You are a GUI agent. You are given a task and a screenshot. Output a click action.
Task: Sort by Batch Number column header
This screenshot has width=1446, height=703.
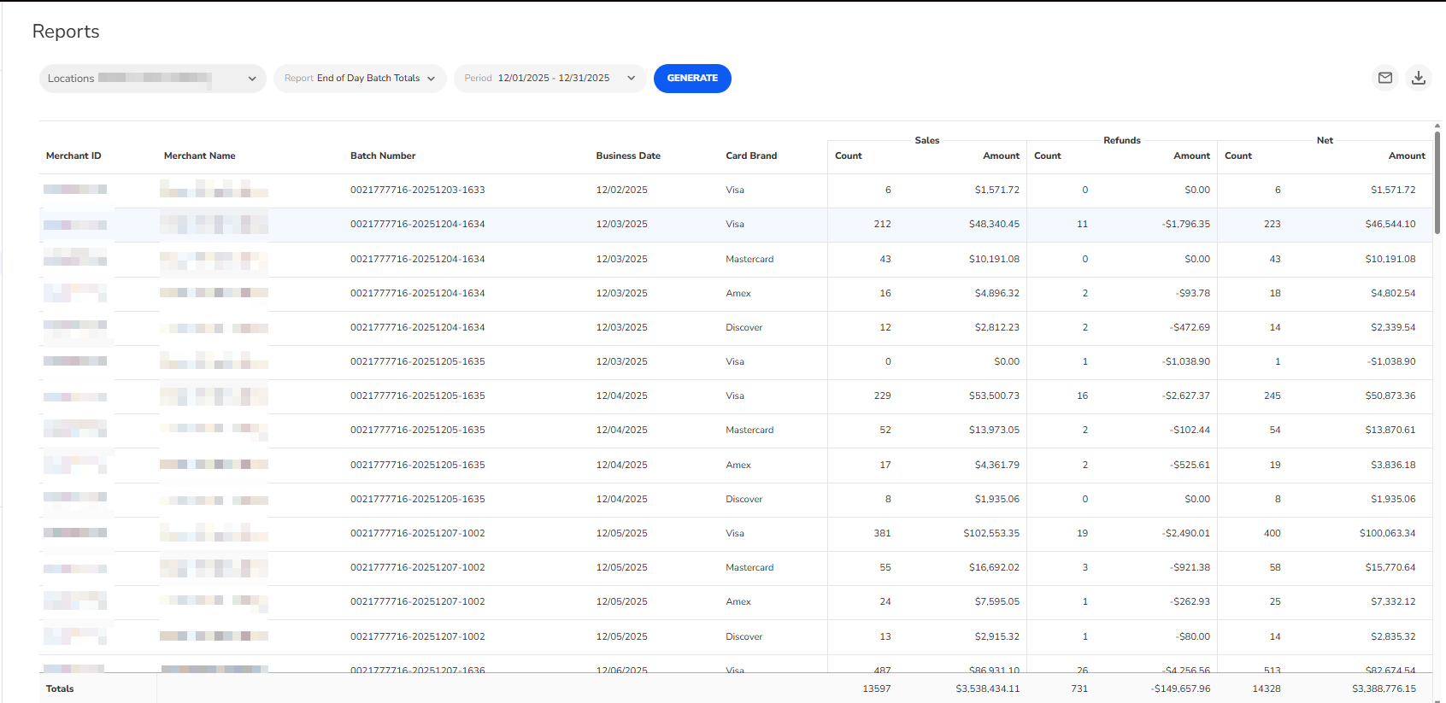click(x=383, y=155)
